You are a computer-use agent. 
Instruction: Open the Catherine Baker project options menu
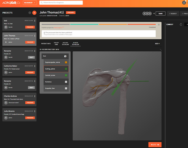pos(35,66)
